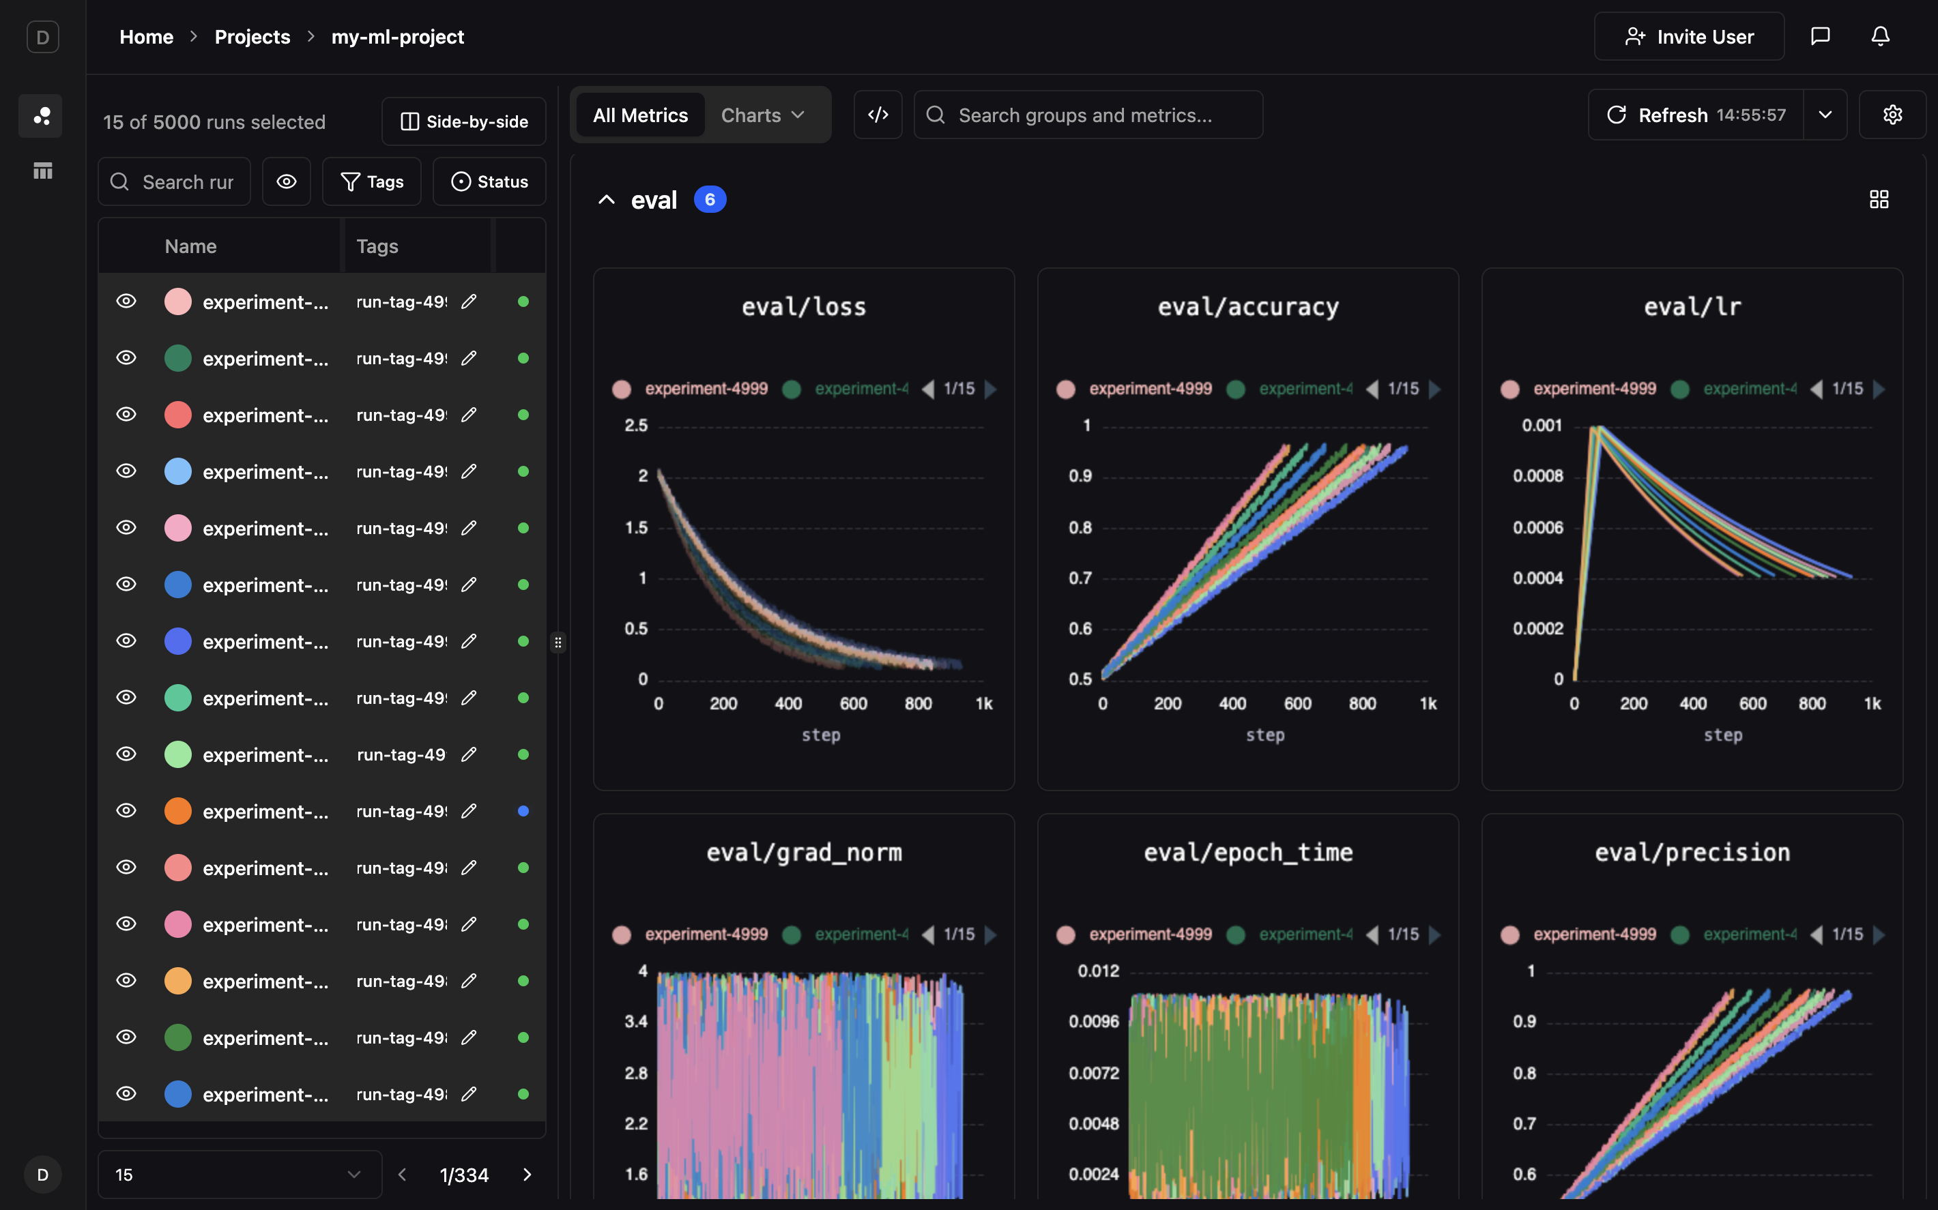Viewport: 1938px width, 1210px height.
Task: Collapse the eval metrics group
Action: tap(607, 200)
